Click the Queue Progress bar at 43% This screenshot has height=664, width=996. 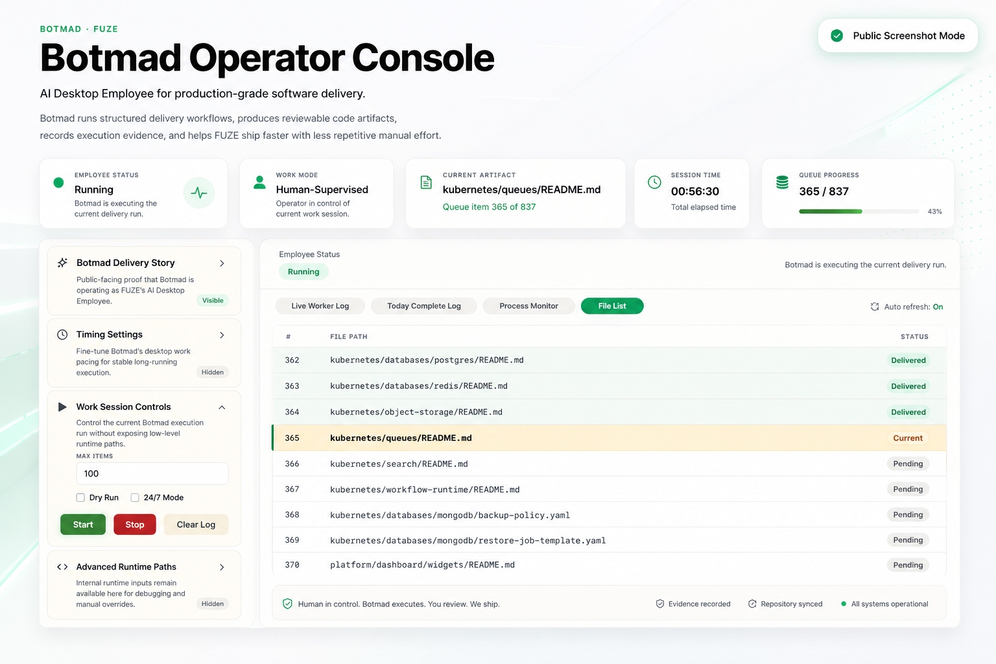click(x=859, y=211)
